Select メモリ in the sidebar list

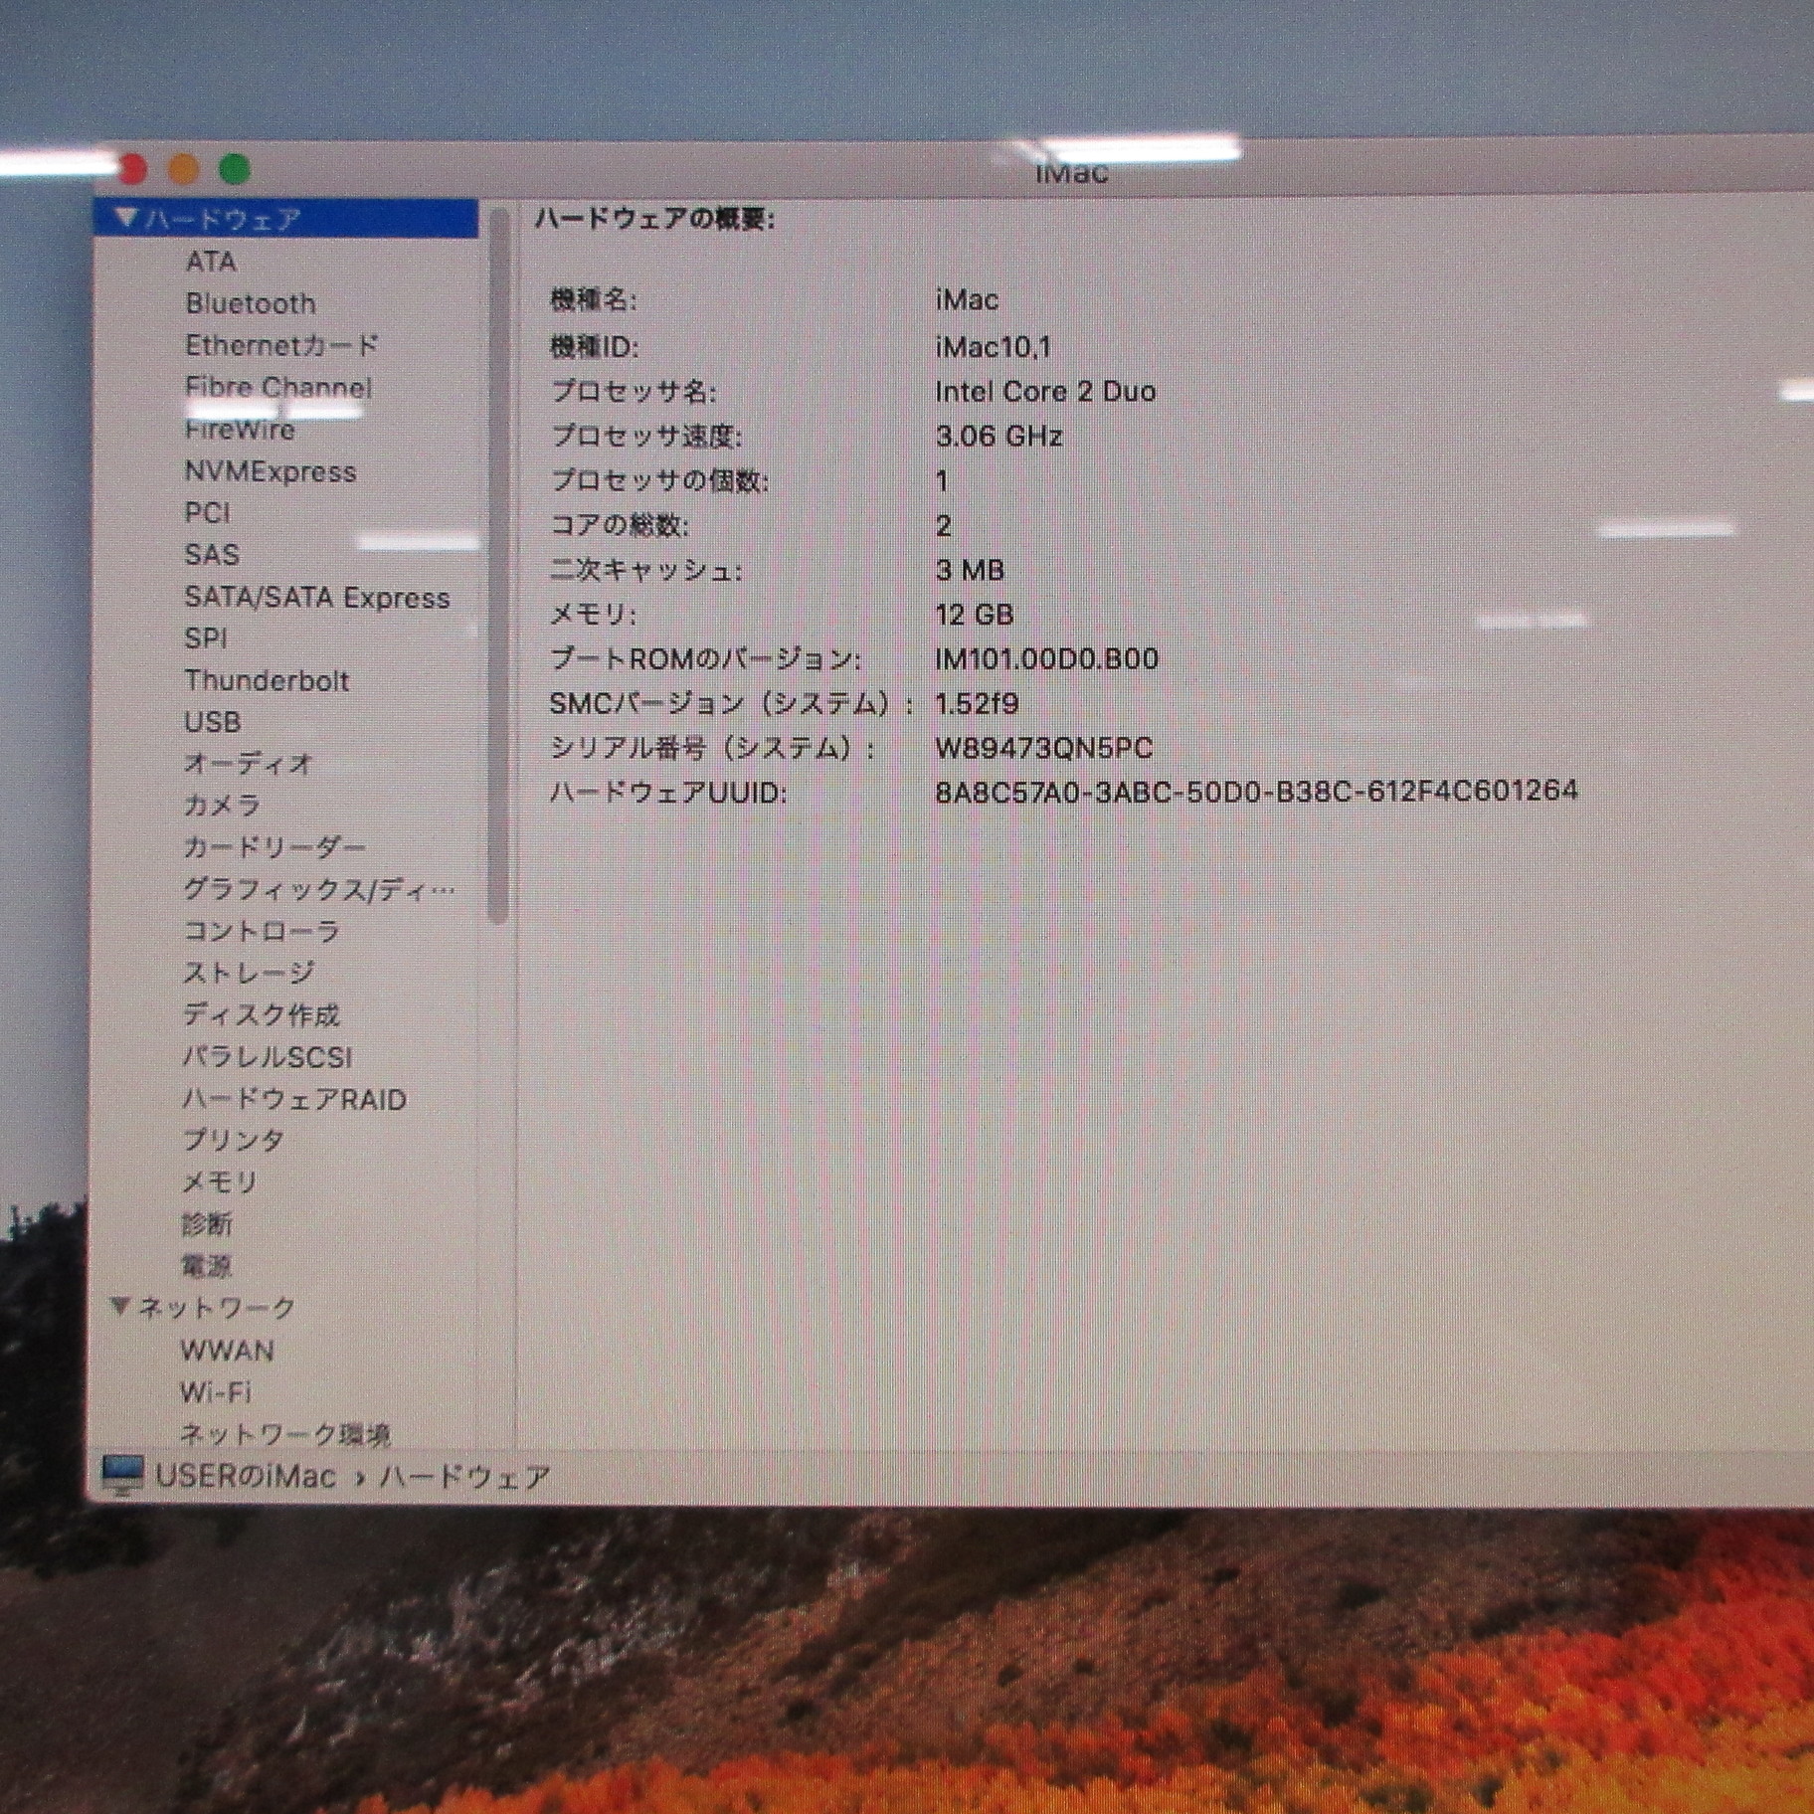tap(220, 1182)
